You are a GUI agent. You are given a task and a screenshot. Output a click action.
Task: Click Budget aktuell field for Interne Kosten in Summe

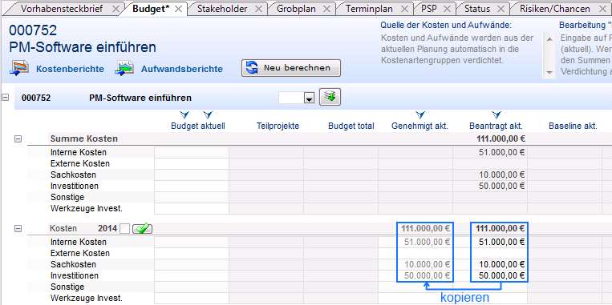point(192,152)
